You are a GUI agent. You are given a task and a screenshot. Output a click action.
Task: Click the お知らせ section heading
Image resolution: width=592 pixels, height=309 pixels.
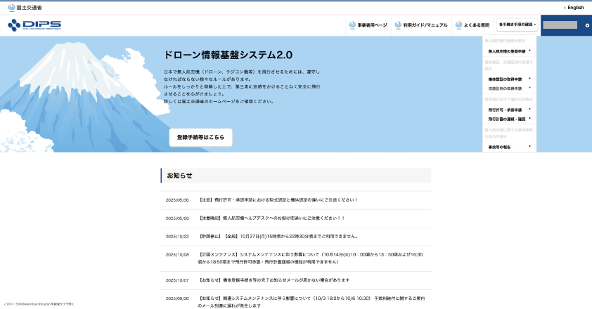[180, 176]
